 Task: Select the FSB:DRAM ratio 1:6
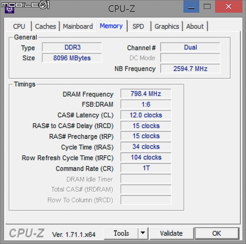coord(146,104)
